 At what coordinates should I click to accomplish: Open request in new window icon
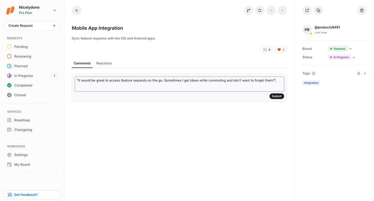(307, 10)
